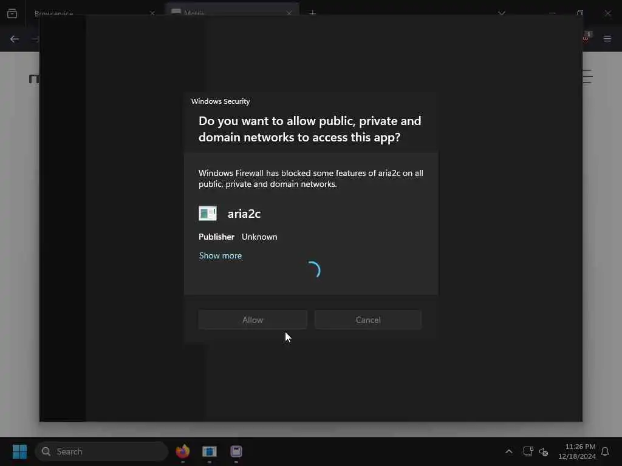
Task: Close the Browservice tab
Action: 152,13
